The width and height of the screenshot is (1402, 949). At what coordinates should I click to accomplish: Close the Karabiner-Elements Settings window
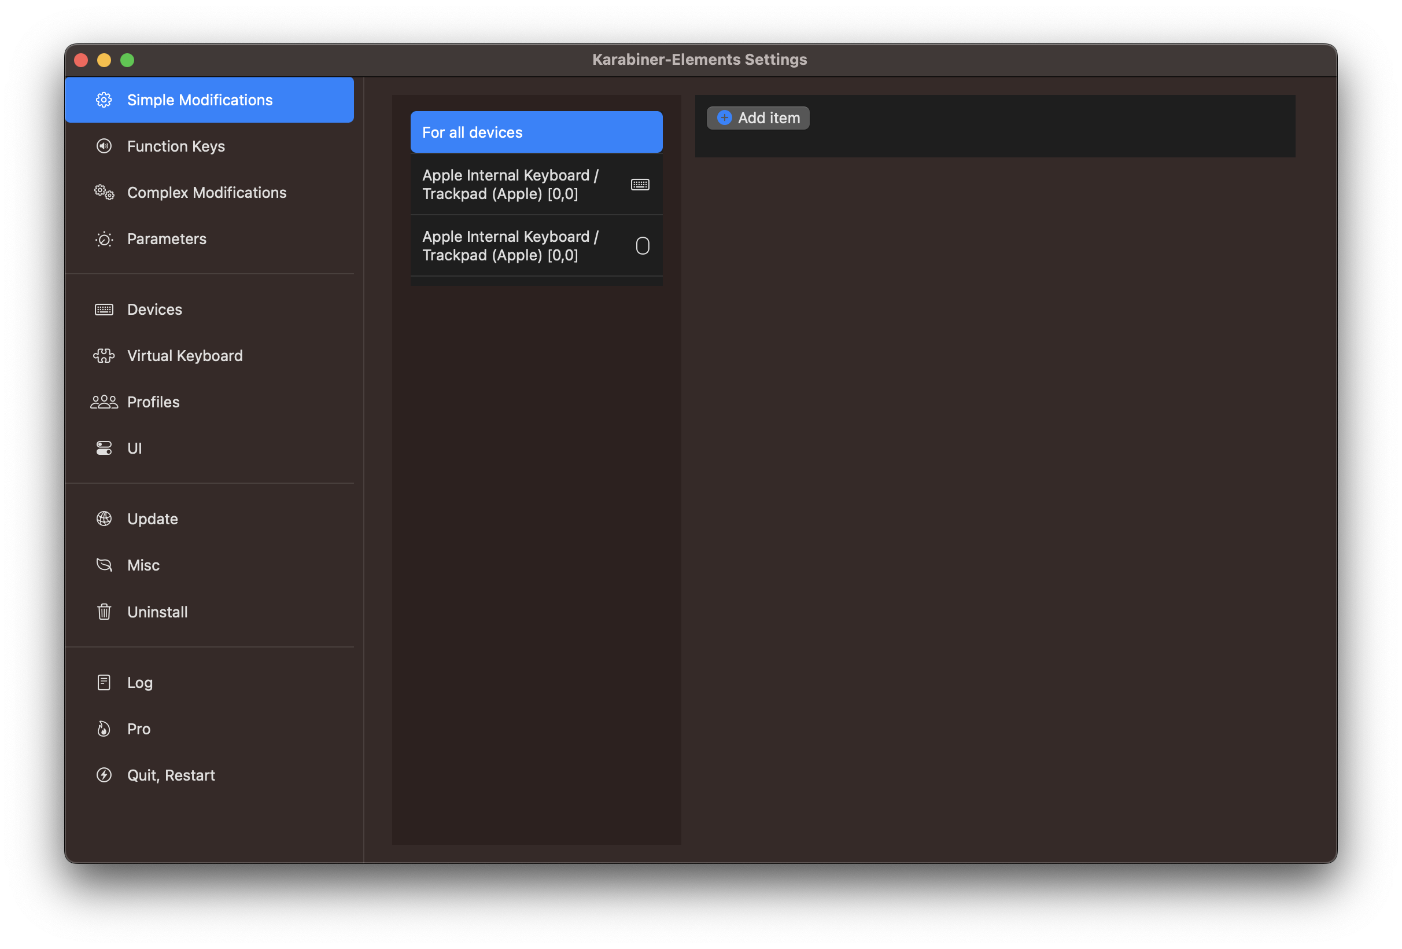coord(81,60)
